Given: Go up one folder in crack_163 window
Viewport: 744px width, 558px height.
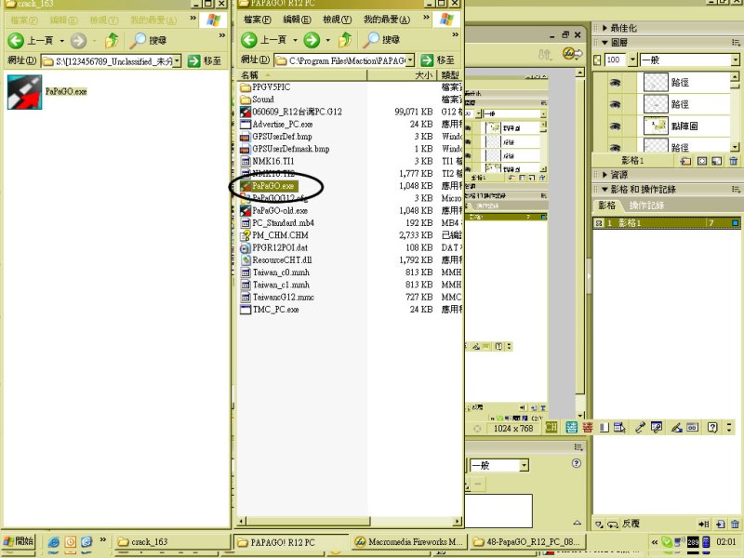Looking at the screenshot, I should (x=112, y=40).
